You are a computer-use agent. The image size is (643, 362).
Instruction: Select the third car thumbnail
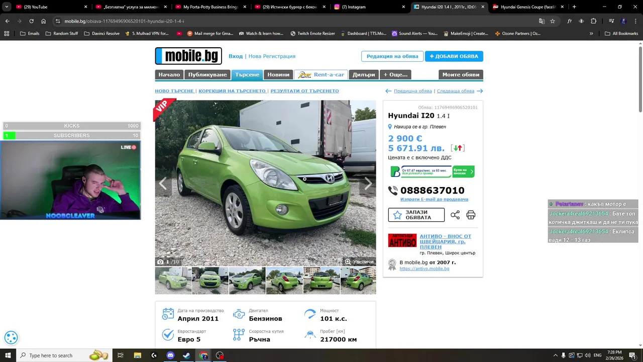[247, 281]
